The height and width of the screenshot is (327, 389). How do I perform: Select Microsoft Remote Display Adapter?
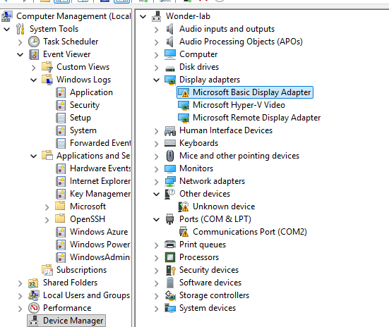tap(257, 118)
